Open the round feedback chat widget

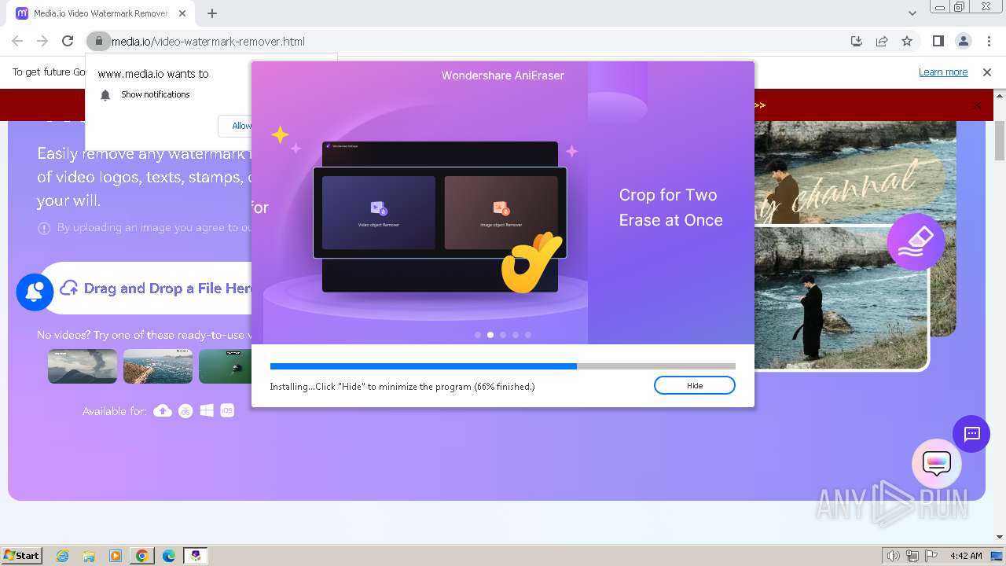tap(936, 464)
